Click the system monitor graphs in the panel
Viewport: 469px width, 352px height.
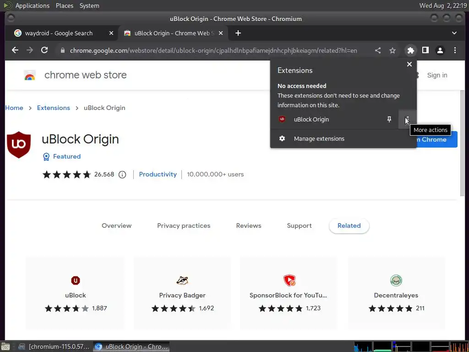tap(411, 346)
